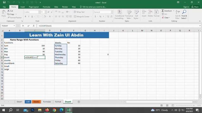202x113 pixels.
Task: Switch to Page Break Preview view
Action: (x=173, y=105)
